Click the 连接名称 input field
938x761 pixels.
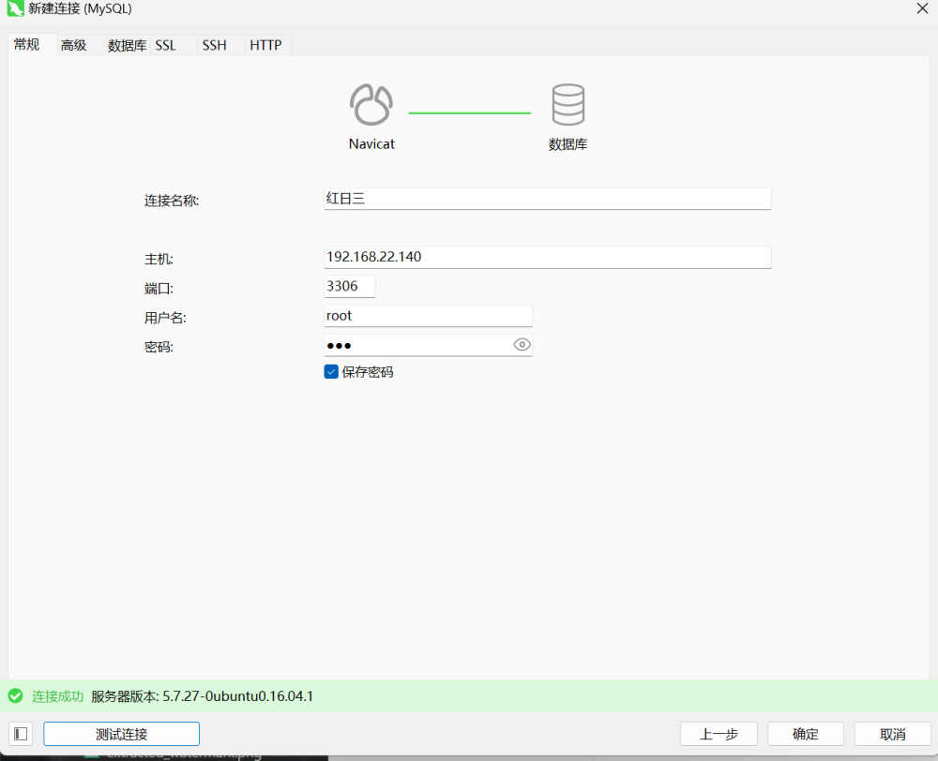click(547, 199)
